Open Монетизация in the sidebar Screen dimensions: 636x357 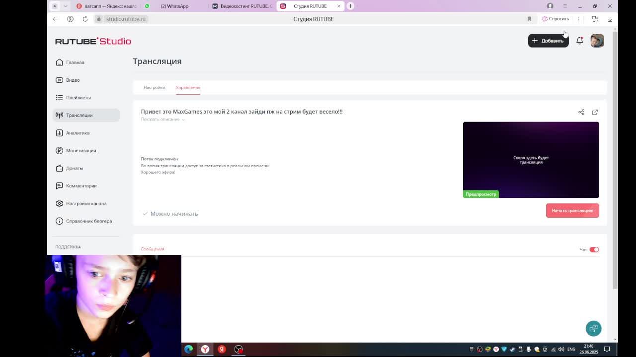[86, 150]
